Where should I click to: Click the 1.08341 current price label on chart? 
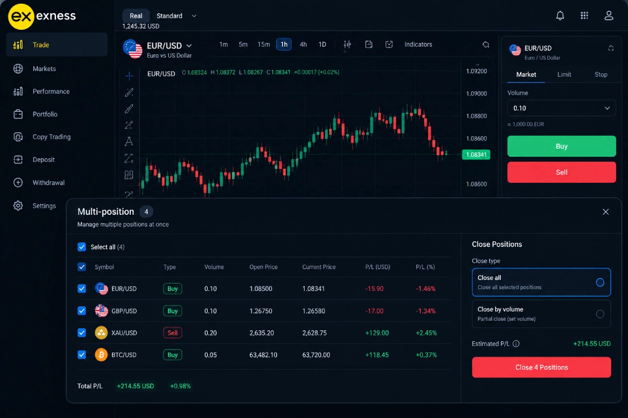pyautogui.click(x=476, y=155)
